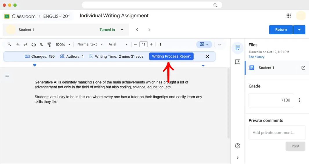This screenshot has width=309, height=164.
Task: Open Student 1 file in new window
Action: point(303,68)
